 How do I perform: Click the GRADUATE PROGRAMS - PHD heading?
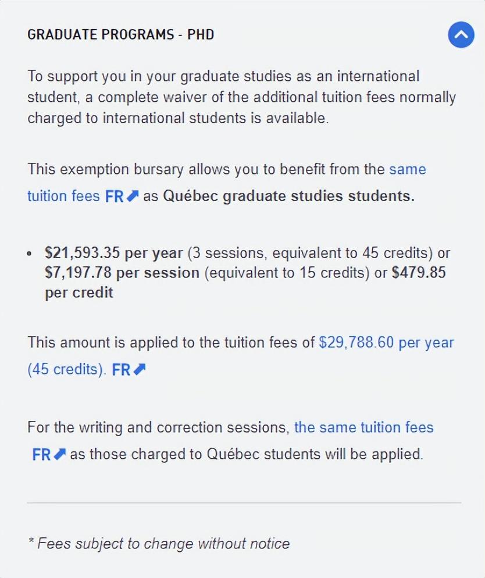click(120, 35)
